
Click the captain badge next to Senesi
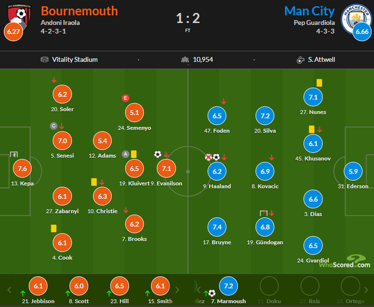pyautogui.click(x=53, y=126)
